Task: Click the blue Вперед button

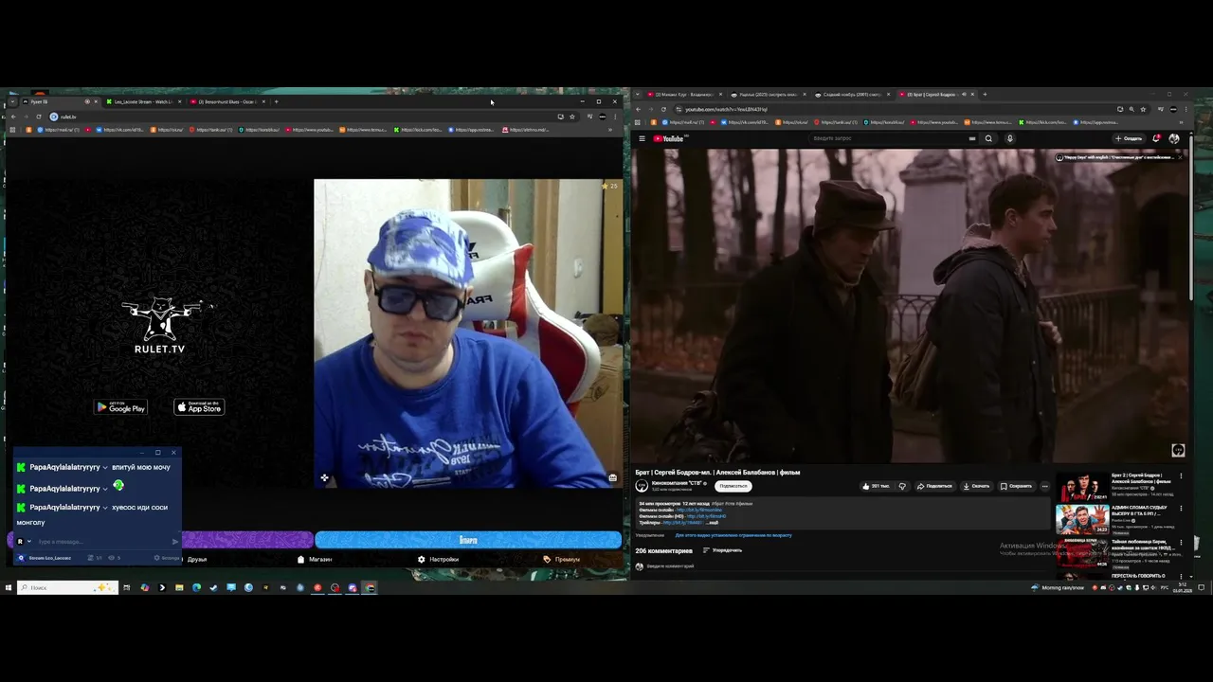Action: coord(468,540)
